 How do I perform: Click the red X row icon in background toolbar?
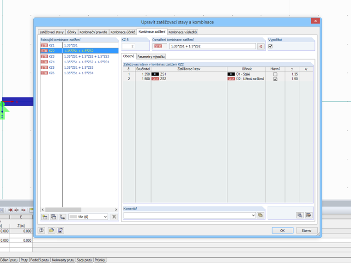click(10, 210)
